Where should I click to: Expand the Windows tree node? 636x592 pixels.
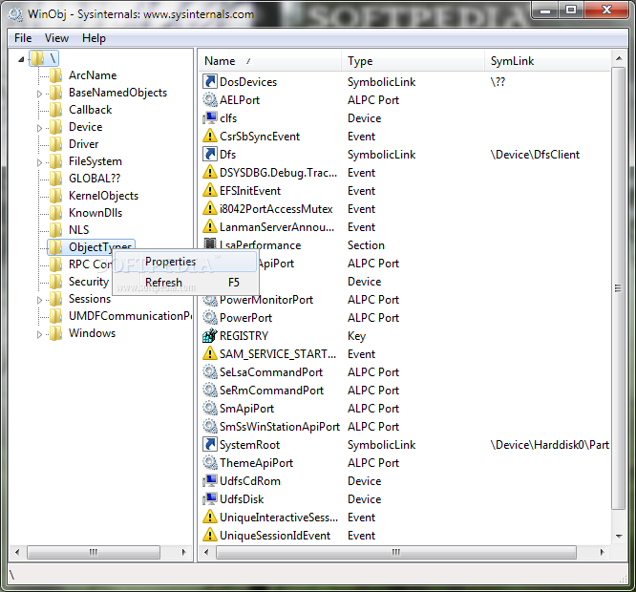coord(39,334)
